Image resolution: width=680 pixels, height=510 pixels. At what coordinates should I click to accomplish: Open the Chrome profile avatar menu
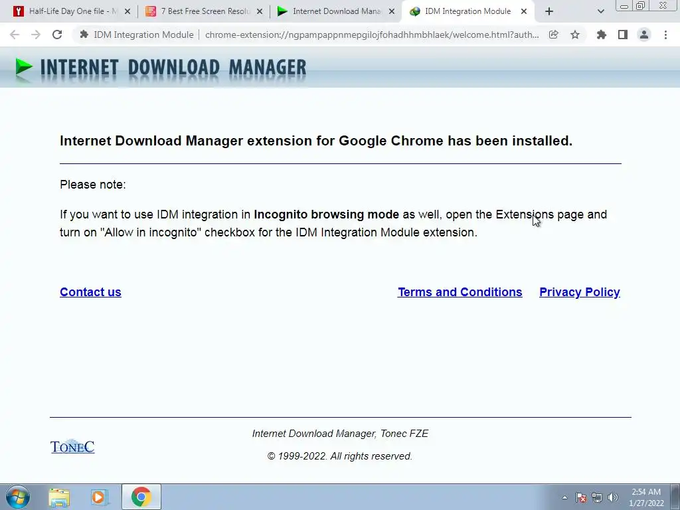[x=644, y=35]
